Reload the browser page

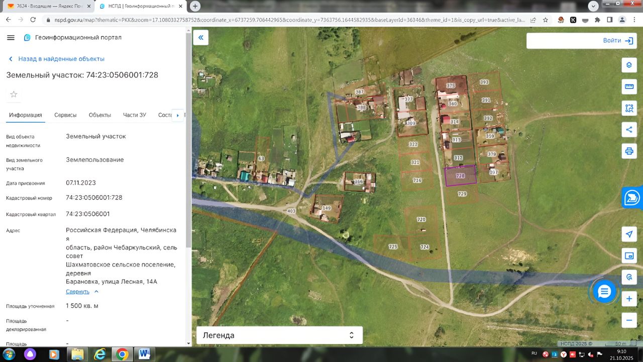click(x=33, y=20)
